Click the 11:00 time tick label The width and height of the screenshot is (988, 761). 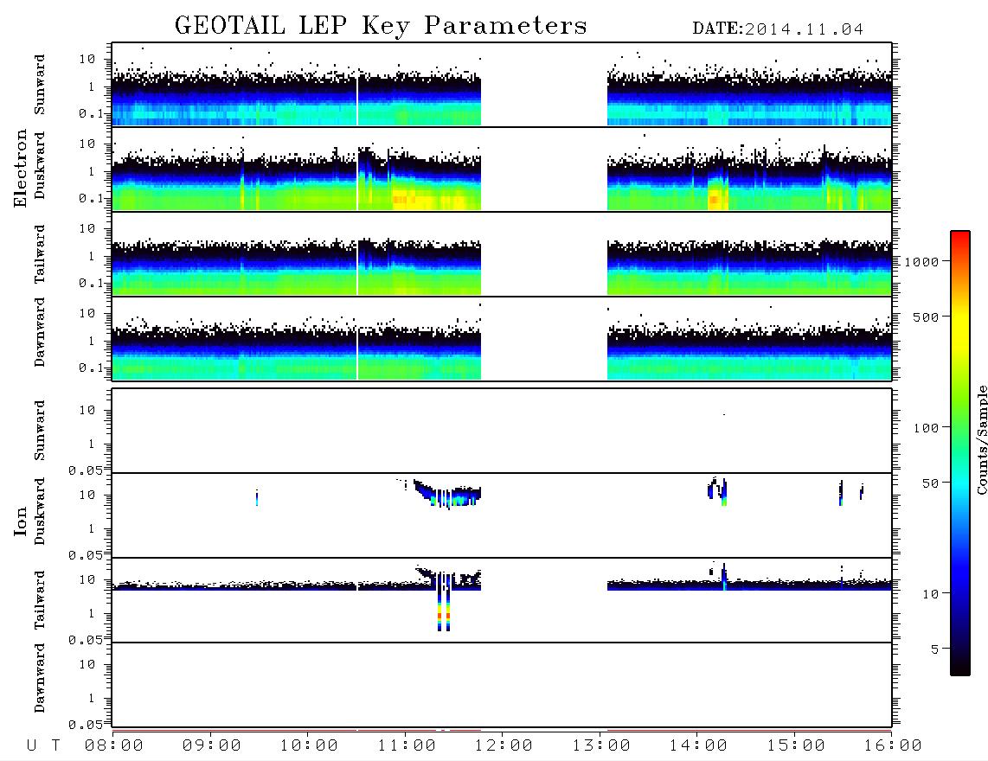pyautogui.click(x=407, y=746)
